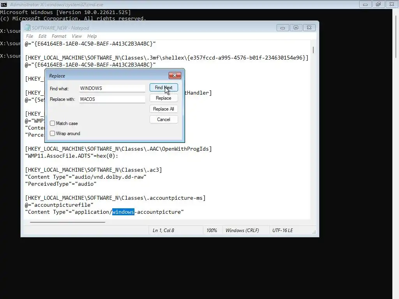Click the Replace button in dialog
The image size is (399, 299).
(x=164, y=98)
